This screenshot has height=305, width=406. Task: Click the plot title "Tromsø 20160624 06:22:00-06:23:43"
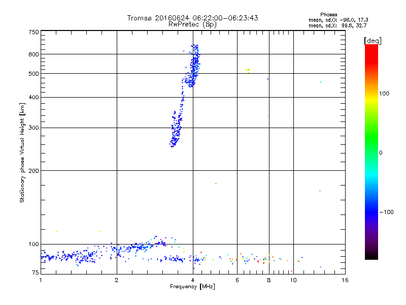click(x=192, y=18)
